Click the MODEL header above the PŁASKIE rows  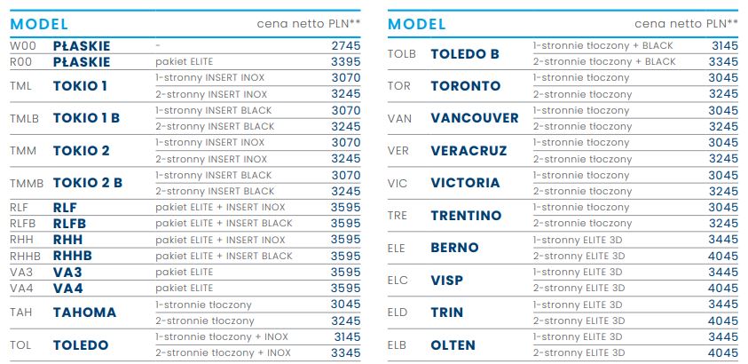(x=41, y=24)
